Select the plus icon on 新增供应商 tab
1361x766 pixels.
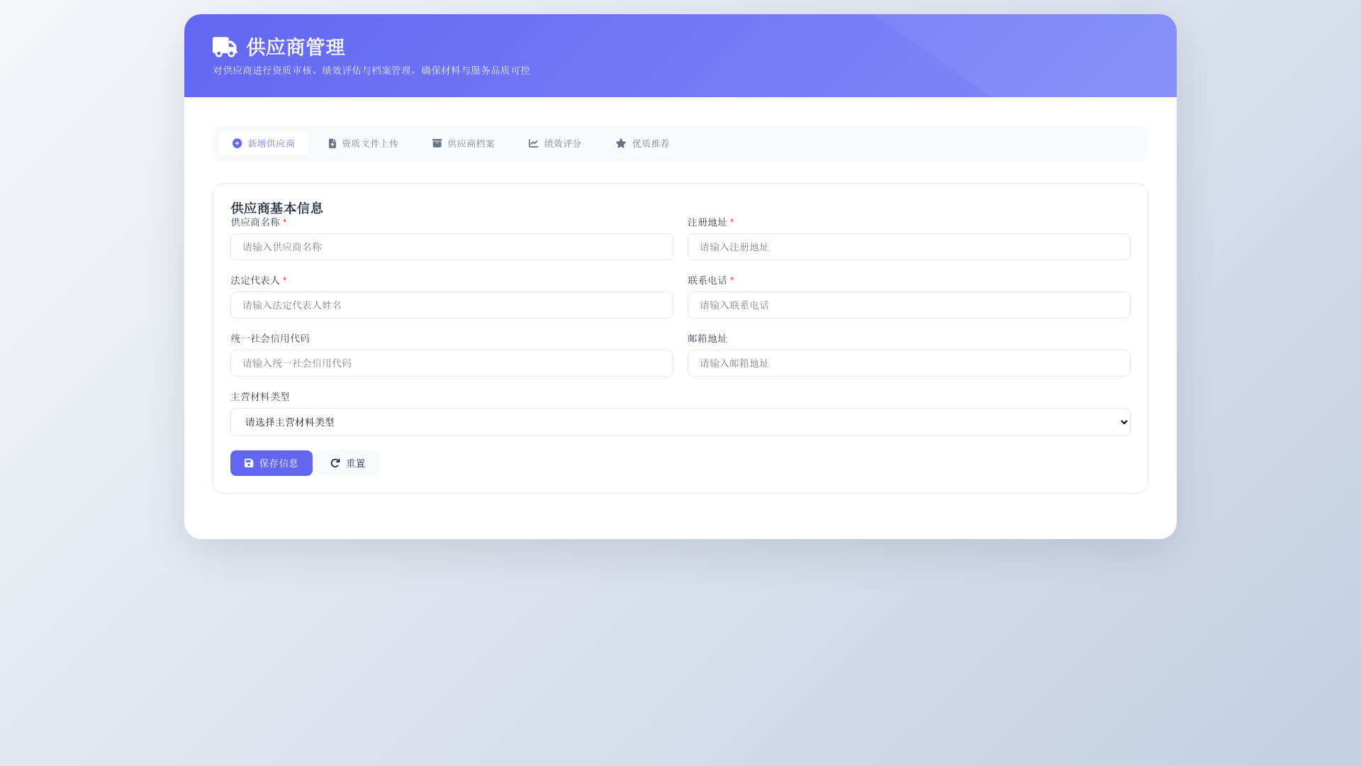click(x=236, y=143)
